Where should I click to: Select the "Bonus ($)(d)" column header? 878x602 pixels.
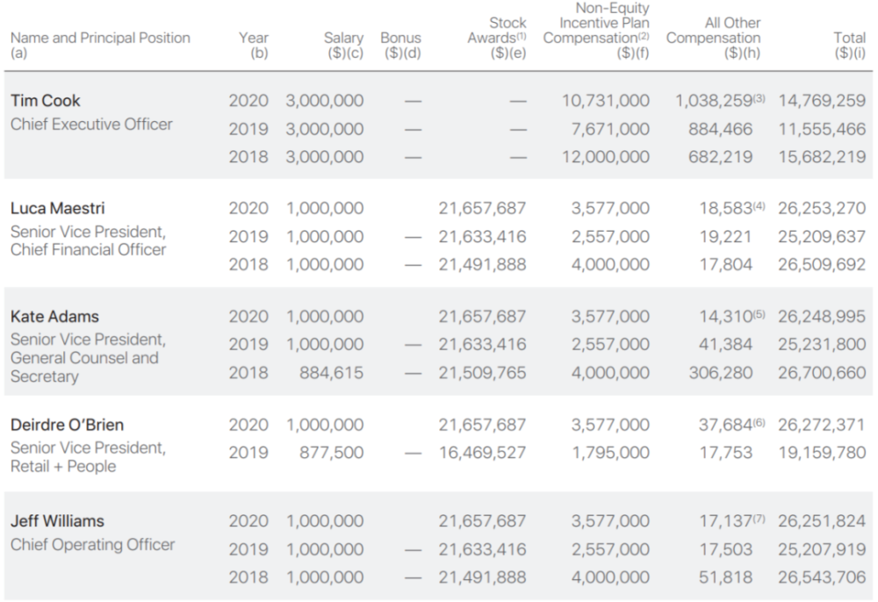click(x=401, y=46)
